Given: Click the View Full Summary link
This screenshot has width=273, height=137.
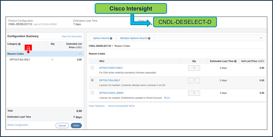Looking at the screenshot, I should [72, 36].
